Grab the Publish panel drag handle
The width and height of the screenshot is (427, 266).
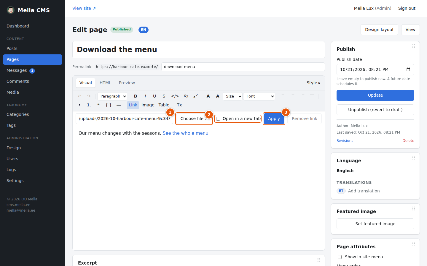tap(414, 46)
